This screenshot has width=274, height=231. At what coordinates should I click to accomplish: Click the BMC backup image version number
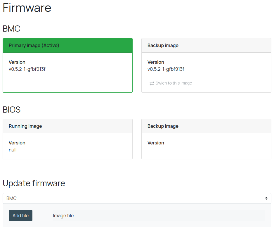(166, 69)
